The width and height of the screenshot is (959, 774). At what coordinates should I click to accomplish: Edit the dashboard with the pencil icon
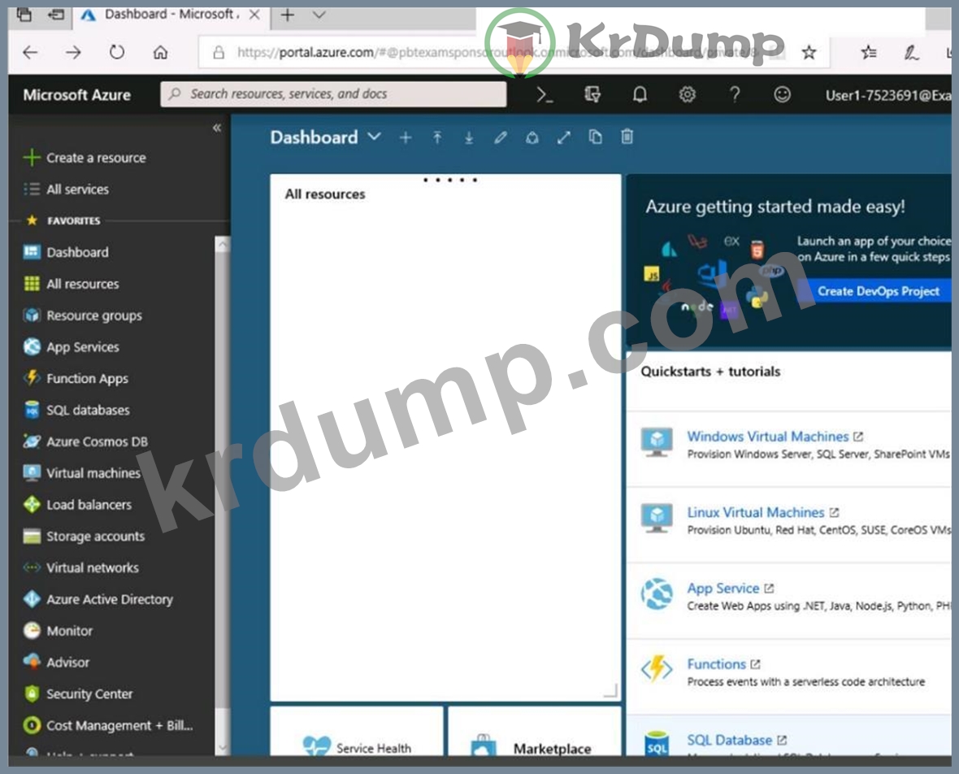(501, 137)
